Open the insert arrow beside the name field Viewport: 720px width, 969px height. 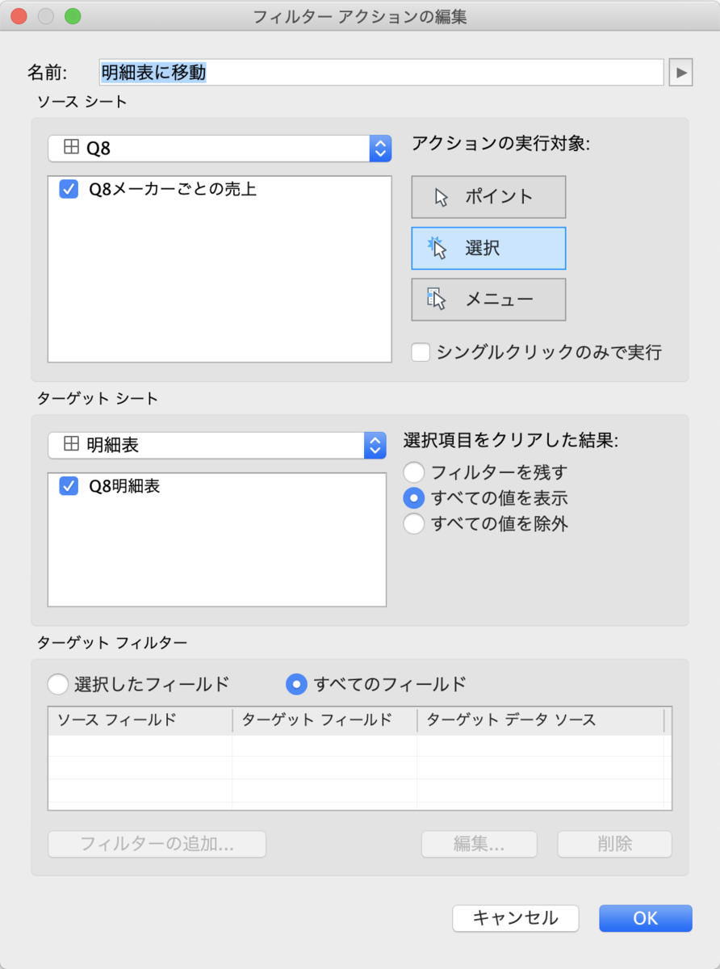pyautogui.click(x=681, y=73)
